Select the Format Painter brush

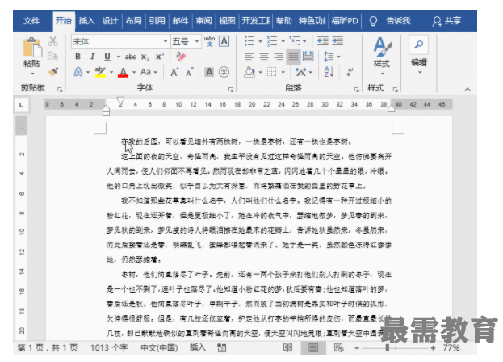coord(53,71)
